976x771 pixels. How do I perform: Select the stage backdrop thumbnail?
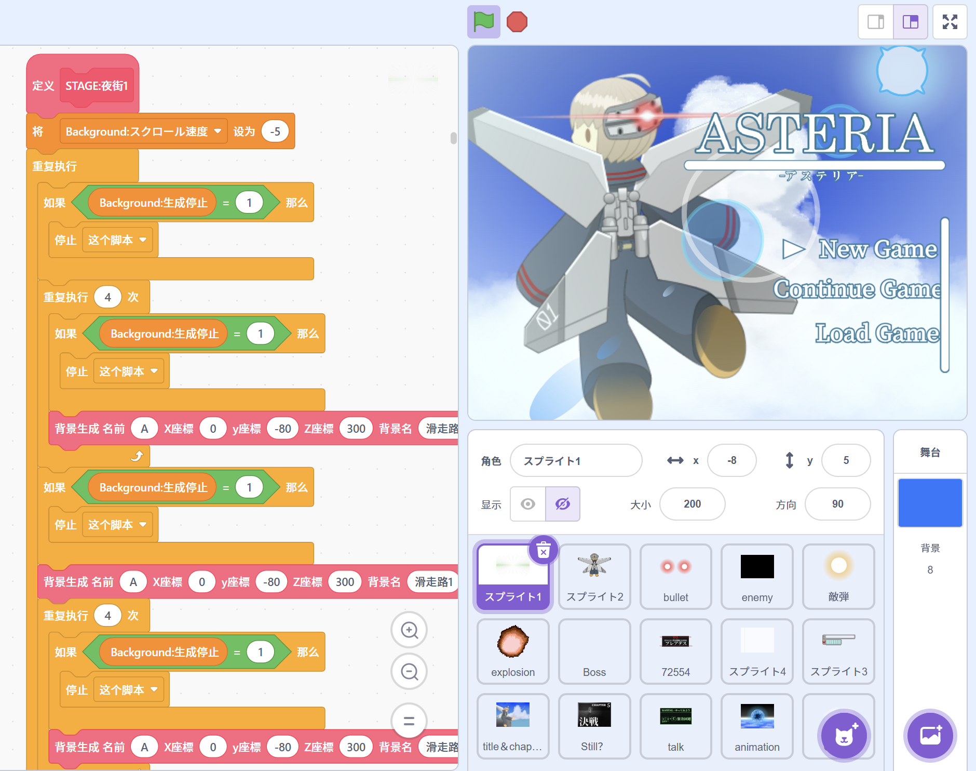pos(930,503)
